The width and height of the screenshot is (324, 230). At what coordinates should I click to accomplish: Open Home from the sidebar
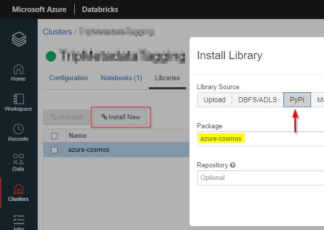(x=19, y=73)
